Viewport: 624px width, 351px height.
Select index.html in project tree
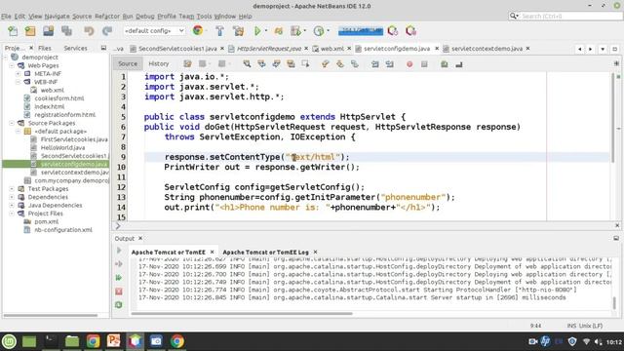coord(50,106)
